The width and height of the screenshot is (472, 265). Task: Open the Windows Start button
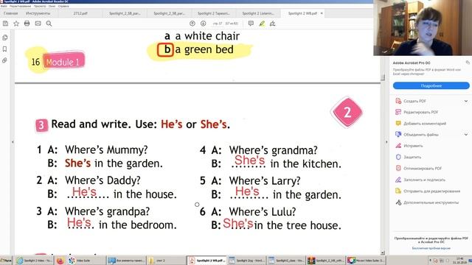[6, 260]
